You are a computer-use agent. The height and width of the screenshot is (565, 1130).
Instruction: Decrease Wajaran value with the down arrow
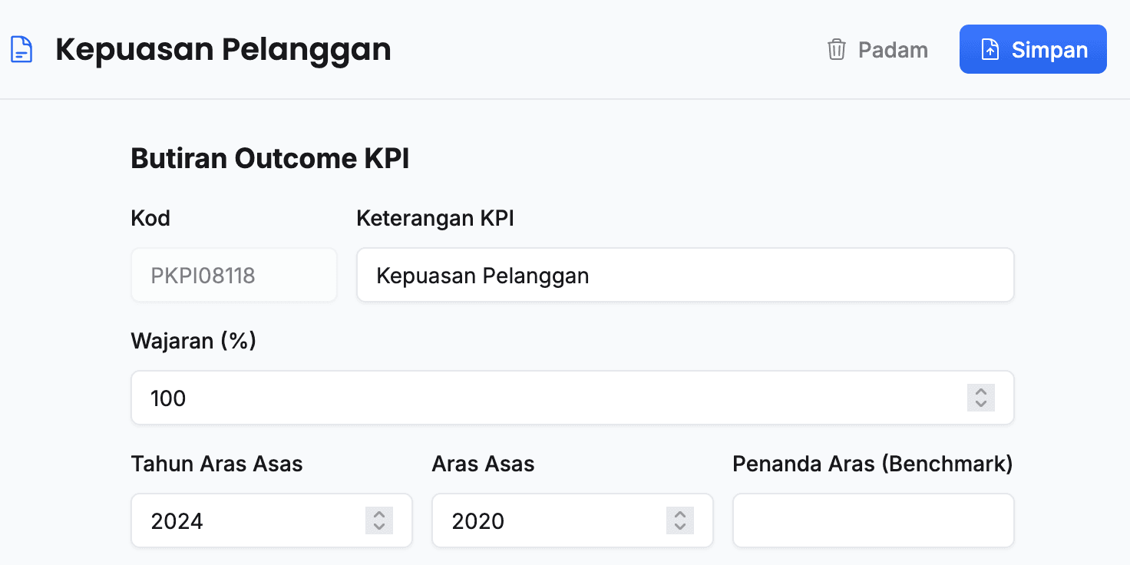[980, 404]
